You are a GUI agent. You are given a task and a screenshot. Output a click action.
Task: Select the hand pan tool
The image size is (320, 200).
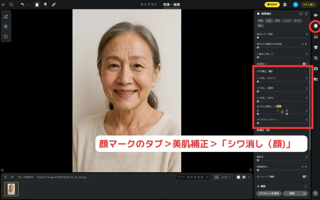point(37,5)
